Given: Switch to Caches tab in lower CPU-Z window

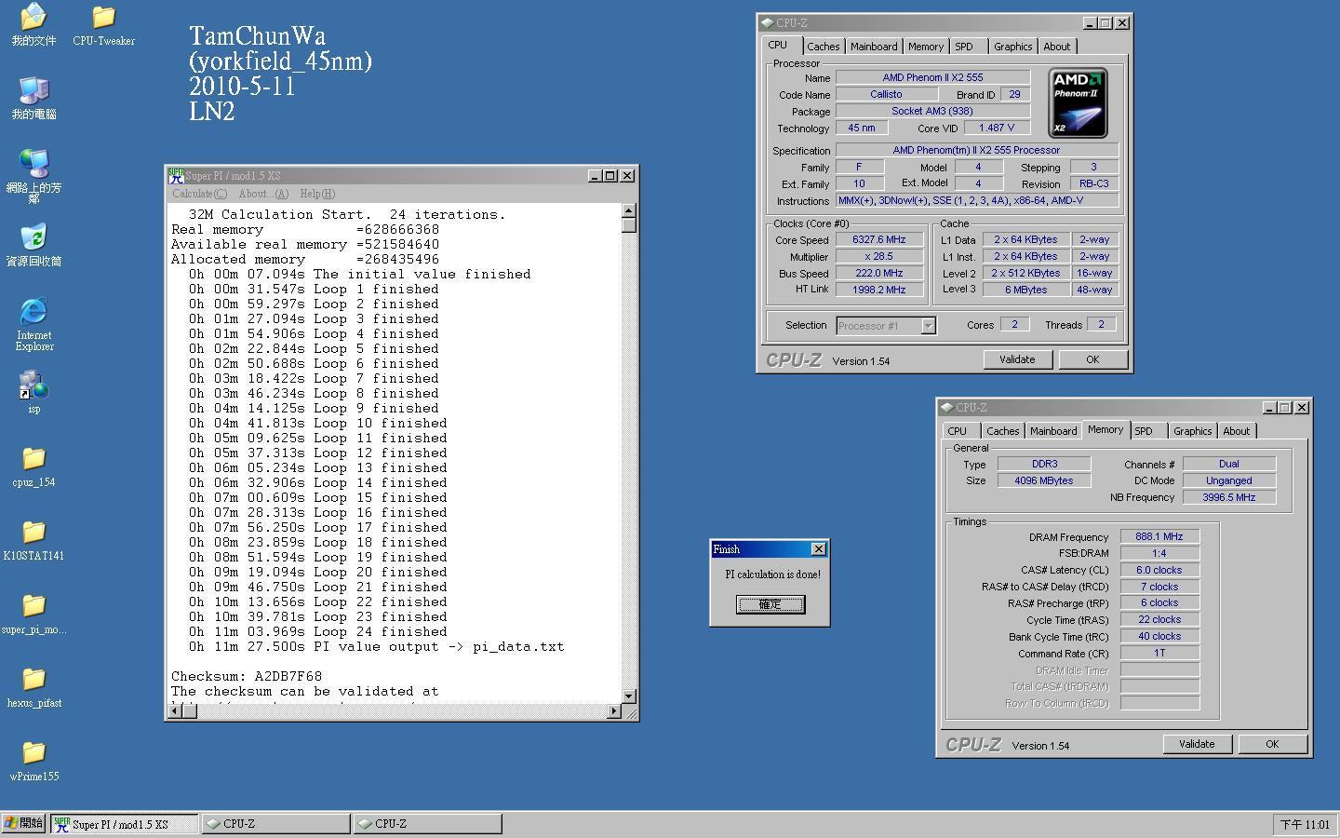Looking at the screenshot, I should [x=1002, y=431].
